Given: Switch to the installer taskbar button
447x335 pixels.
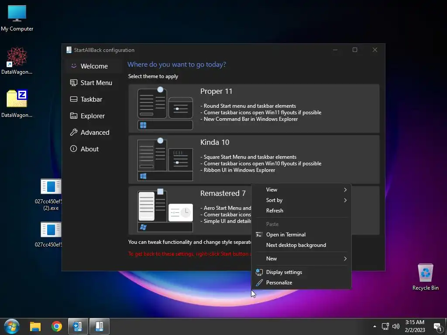Looking at the screenshot, I should (x=78, y=326).
